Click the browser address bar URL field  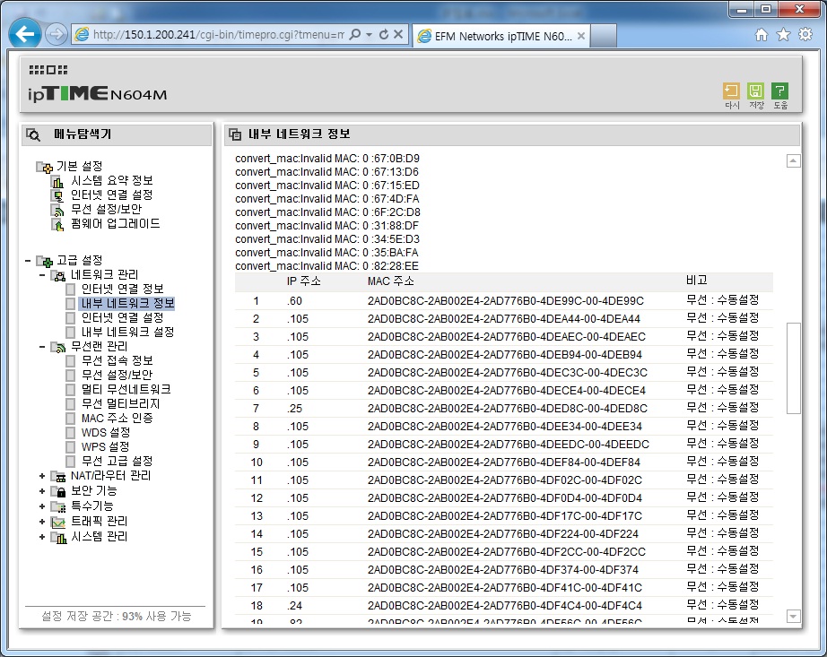[218, 35]
